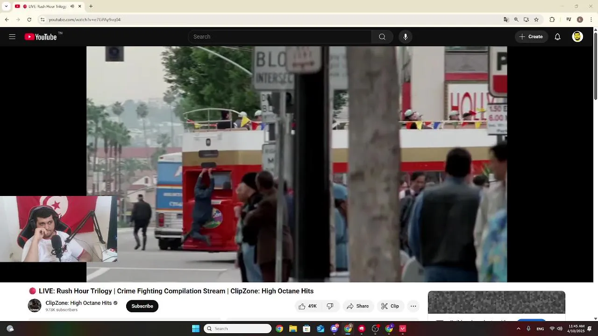Click the scrollbar down arrow
Image resolution: width=598 pixels, height=336 pixels.
click(x=595, y=319)
